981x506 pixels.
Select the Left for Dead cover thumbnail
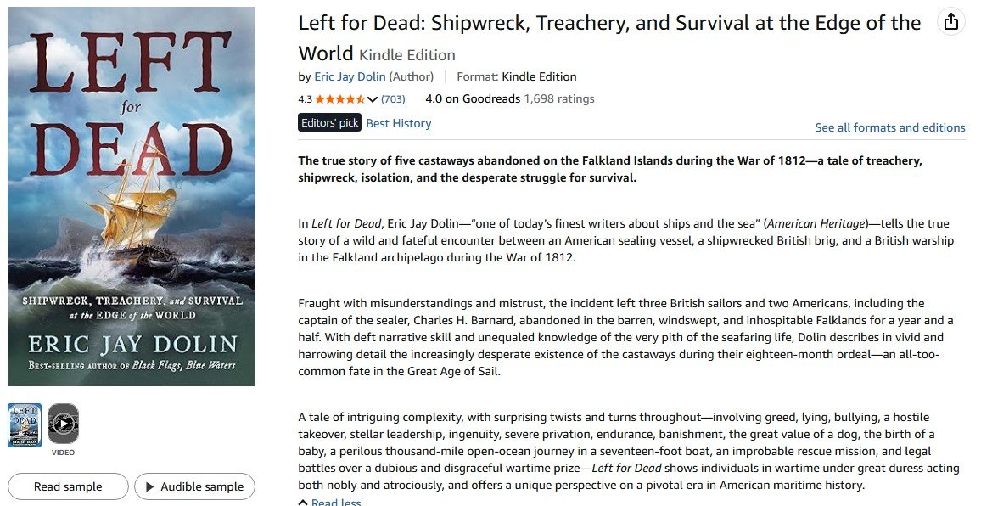click(x=24, y=426)
